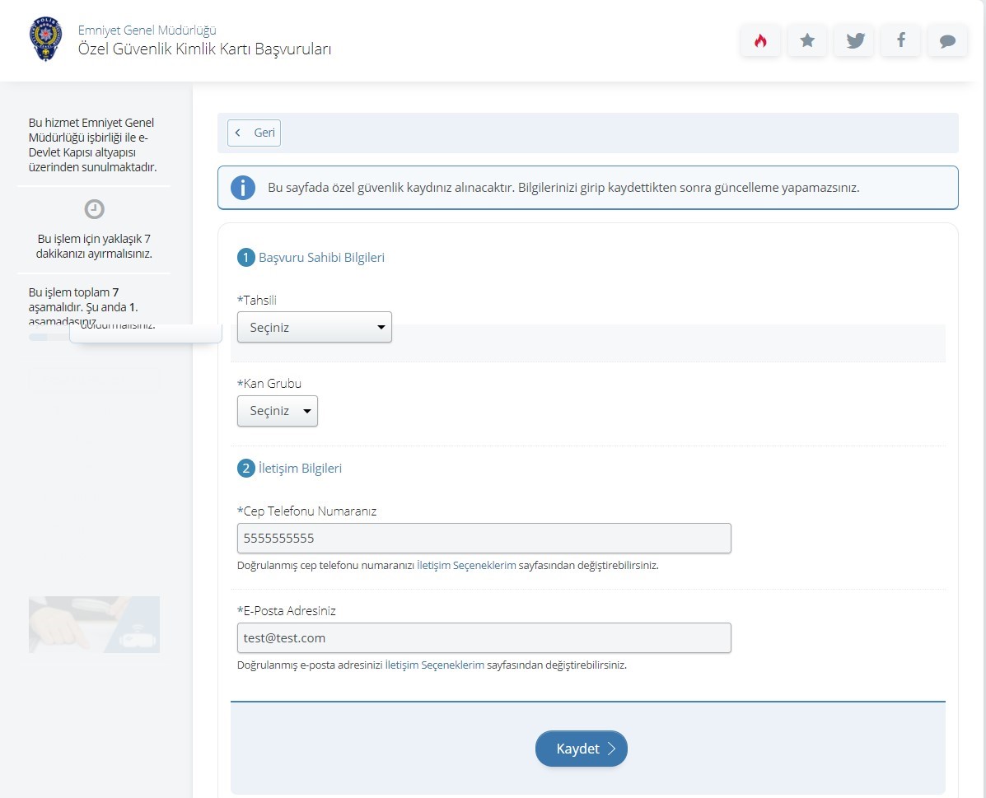Expand the Kan Grubu dropdown
The image size is (986, 798).
point(277,411)
